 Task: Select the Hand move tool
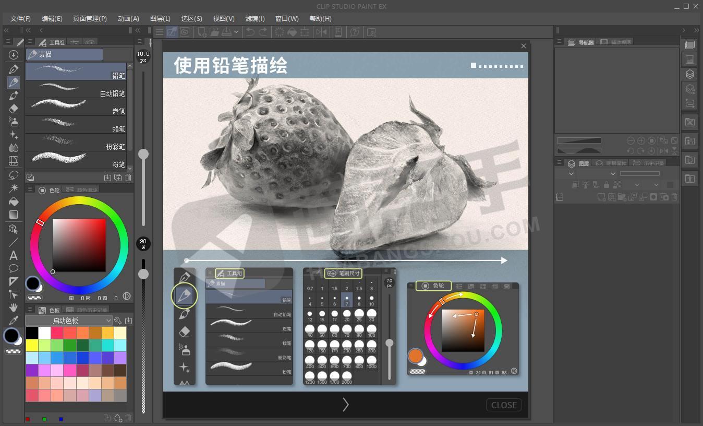click(14, 307)
